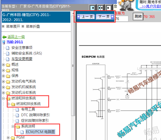
Task: Expand the PGM folder
Action: 8,138
